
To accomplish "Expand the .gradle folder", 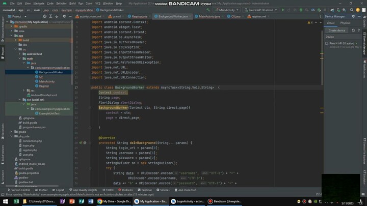I will tap(11, 26).
